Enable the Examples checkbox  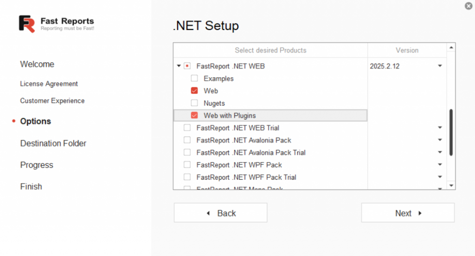point(194,79)
